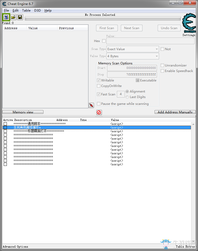Open Settings via Cheat Engine logo
This screenshot has width=198, height=251.
[189, 25]
